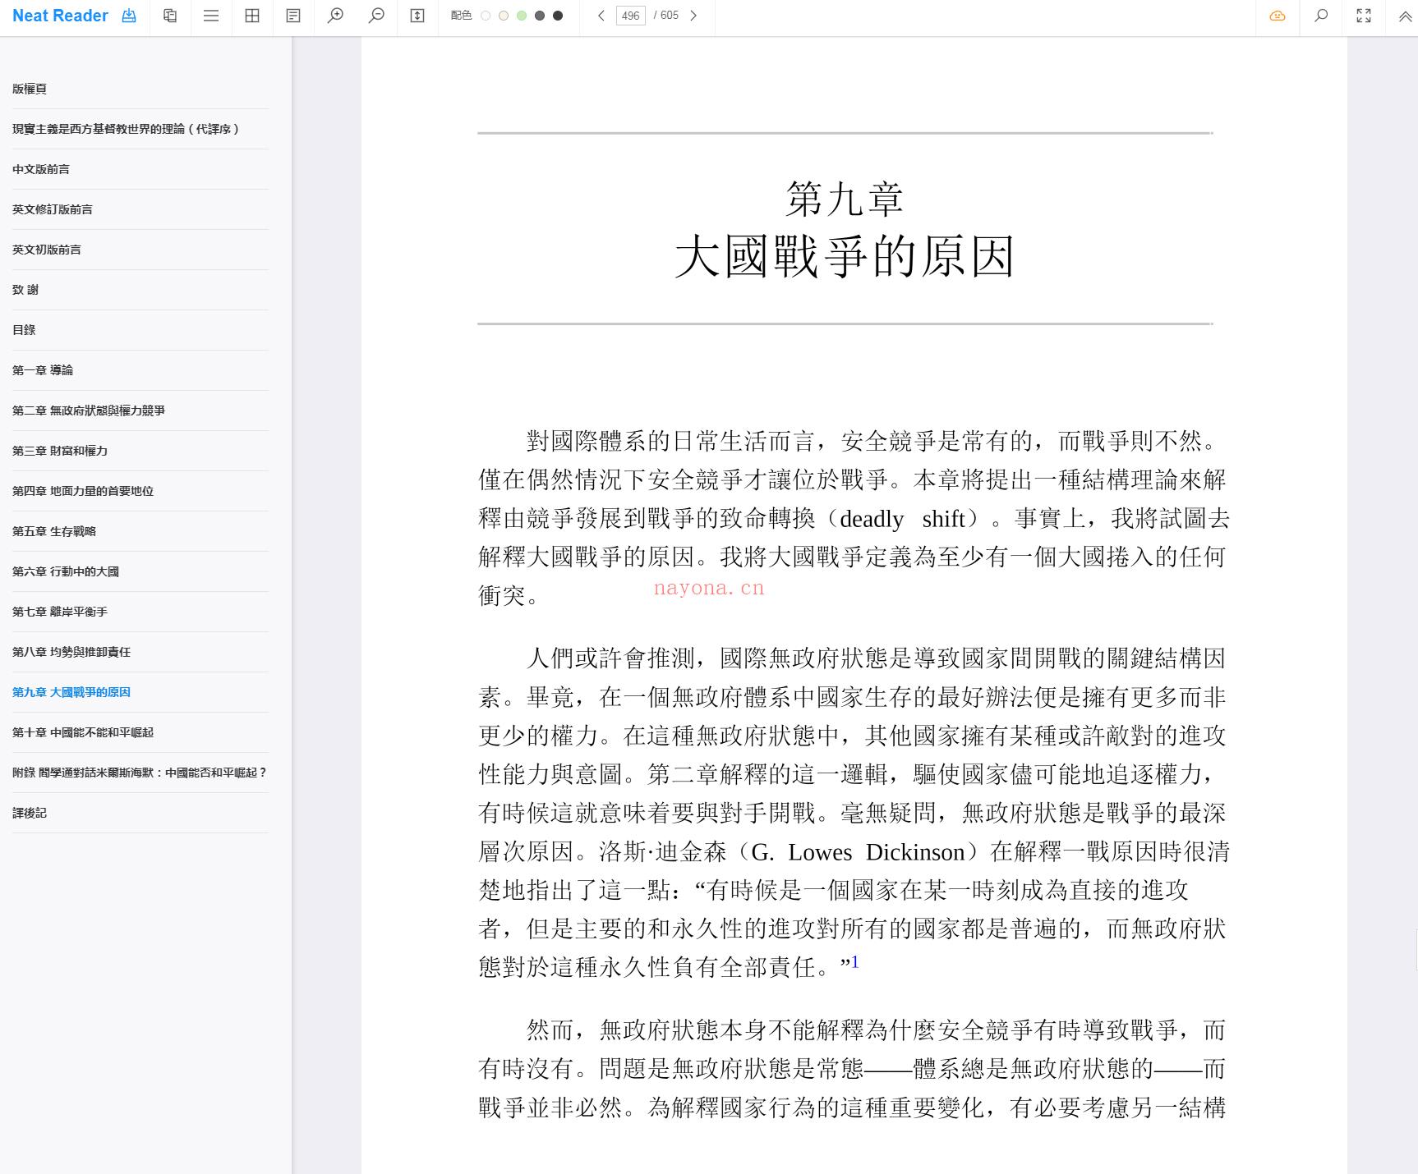1418x1174 pixels.
Task: Jump to 第三章 財富和權力
Action: tap(60, 451)
